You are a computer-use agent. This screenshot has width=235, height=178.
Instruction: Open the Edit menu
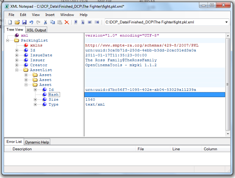pos(23,15)
